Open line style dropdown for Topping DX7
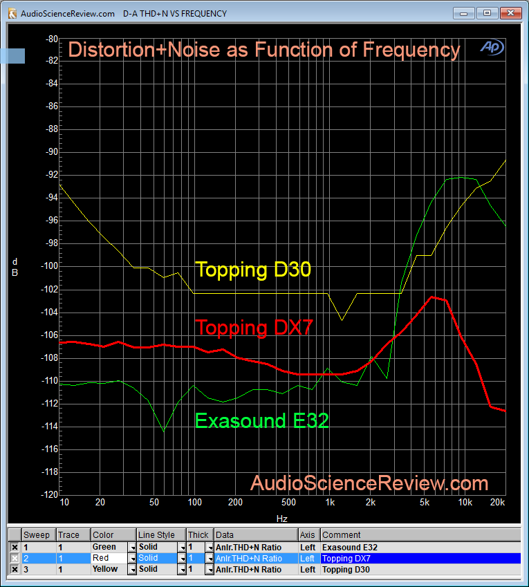 point(182,558)
